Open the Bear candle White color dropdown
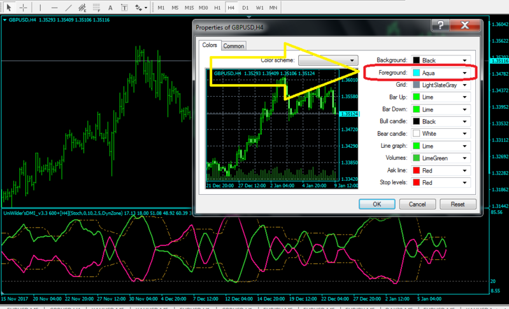 tap(440, 134)
